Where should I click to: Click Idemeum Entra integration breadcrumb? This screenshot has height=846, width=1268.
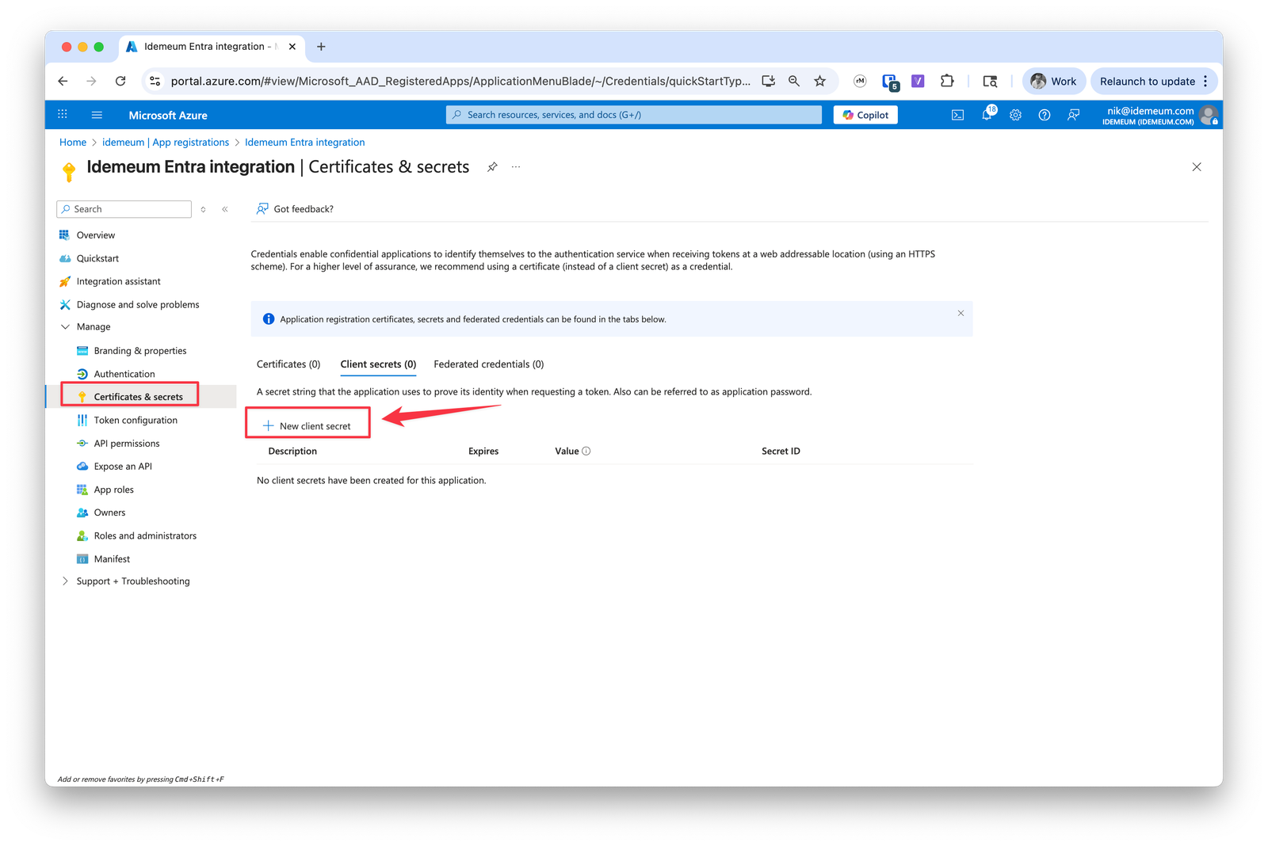tap(305, 143)
